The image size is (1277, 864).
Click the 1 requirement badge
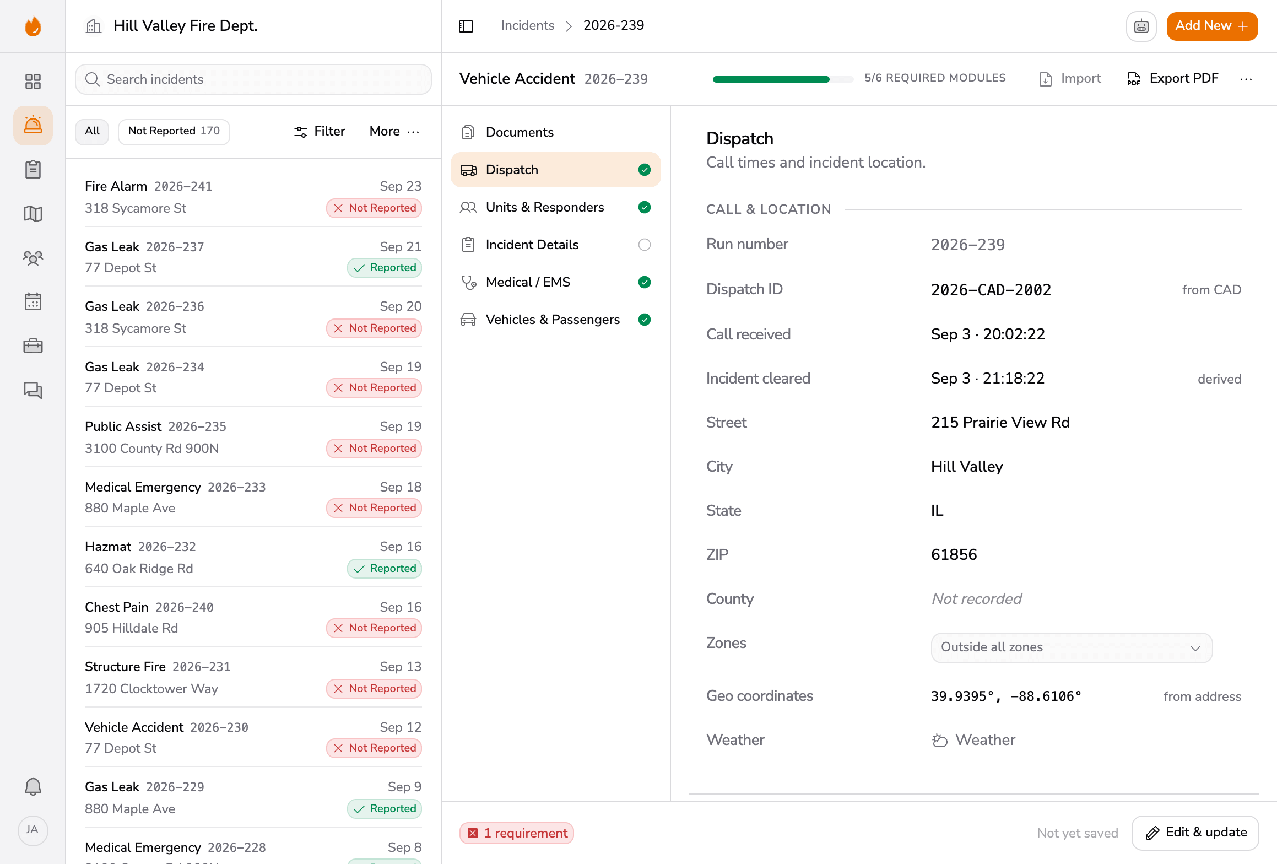[517, 833]
